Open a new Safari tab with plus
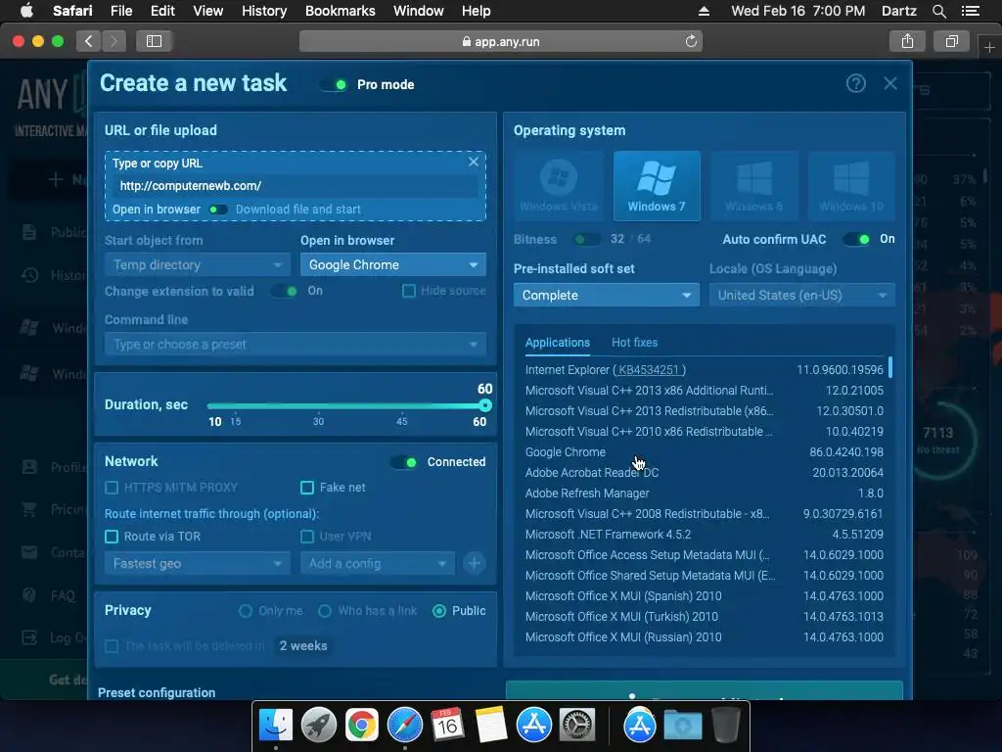The width and height of the screenshot is (1002, 752). (989, 47)
